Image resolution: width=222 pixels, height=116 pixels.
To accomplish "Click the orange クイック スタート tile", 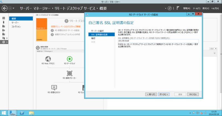I will pyautogui.click(x=42, y=24).
